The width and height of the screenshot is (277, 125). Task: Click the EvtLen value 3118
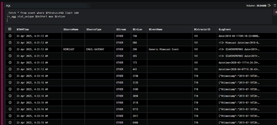point(135,102)
